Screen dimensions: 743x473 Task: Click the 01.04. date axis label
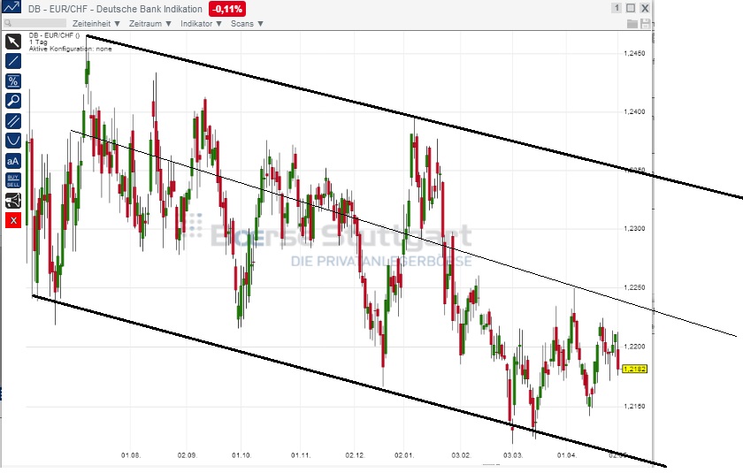click(567, 455)
